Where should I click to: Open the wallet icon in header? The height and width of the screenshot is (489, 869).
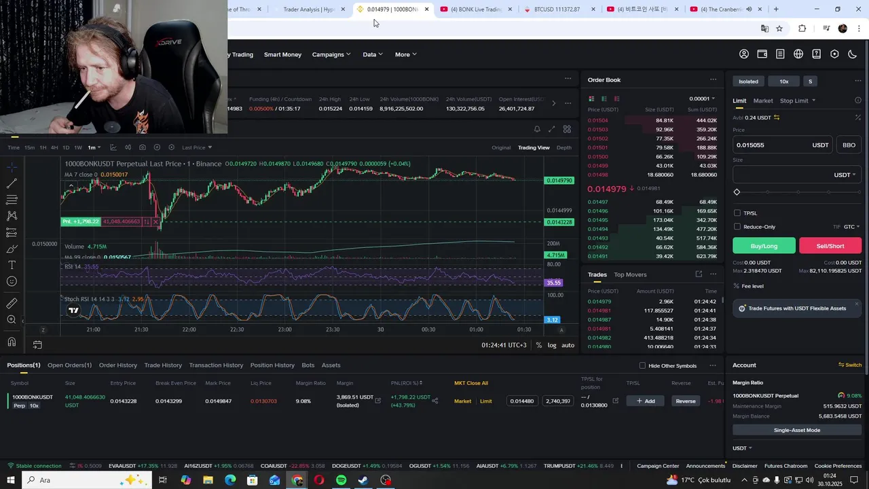[762, 54]
